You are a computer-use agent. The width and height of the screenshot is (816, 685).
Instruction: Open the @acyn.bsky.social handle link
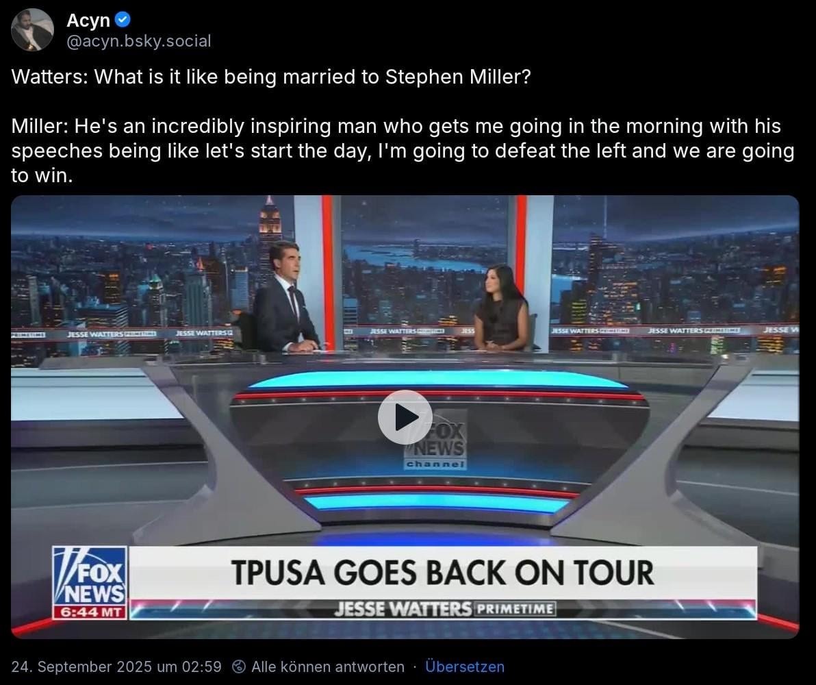tap(138, 41)
